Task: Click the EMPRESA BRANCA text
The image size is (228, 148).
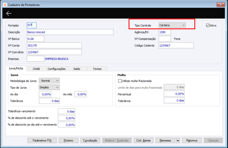Action: tap(57, 59)
